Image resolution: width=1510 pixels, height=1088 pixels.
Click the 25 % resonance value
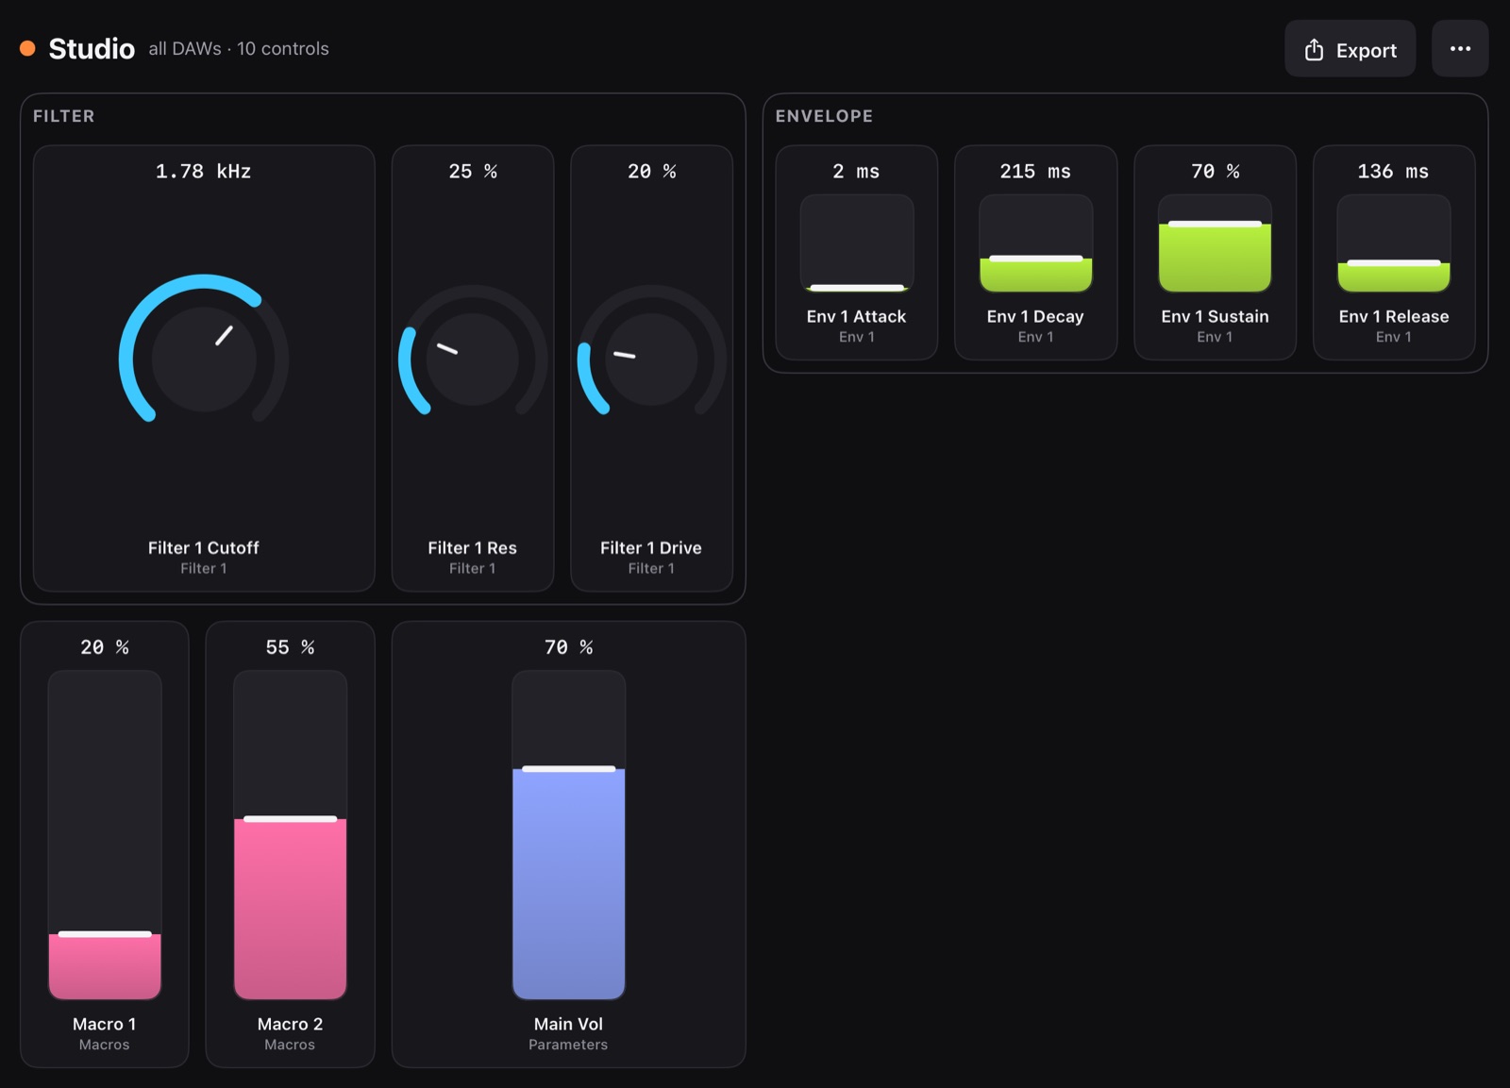coord(473,172)
